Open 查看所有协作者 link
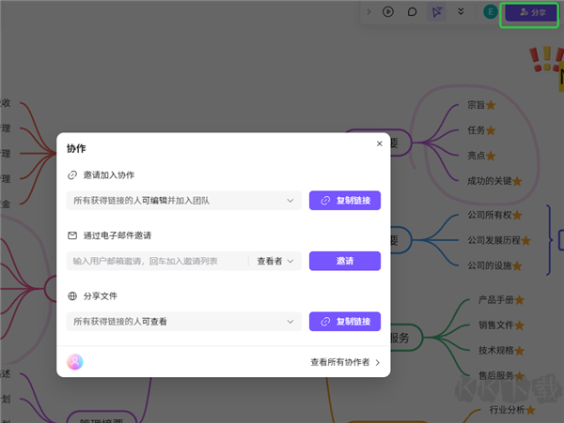The height and width of the screenshot is (423, 564). 344,362
